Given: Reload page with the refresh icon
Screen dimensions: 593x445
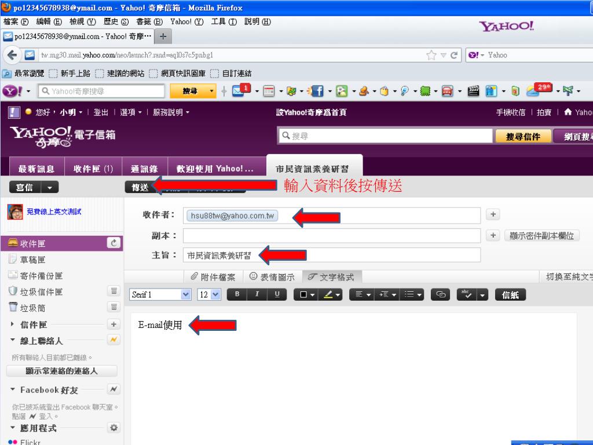Looking at the screenshot, I should (454, 55).
